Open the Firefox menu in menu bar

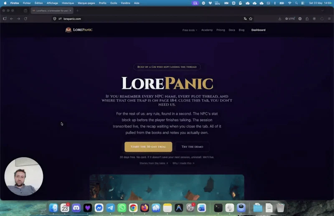click(x=15, y=3)
